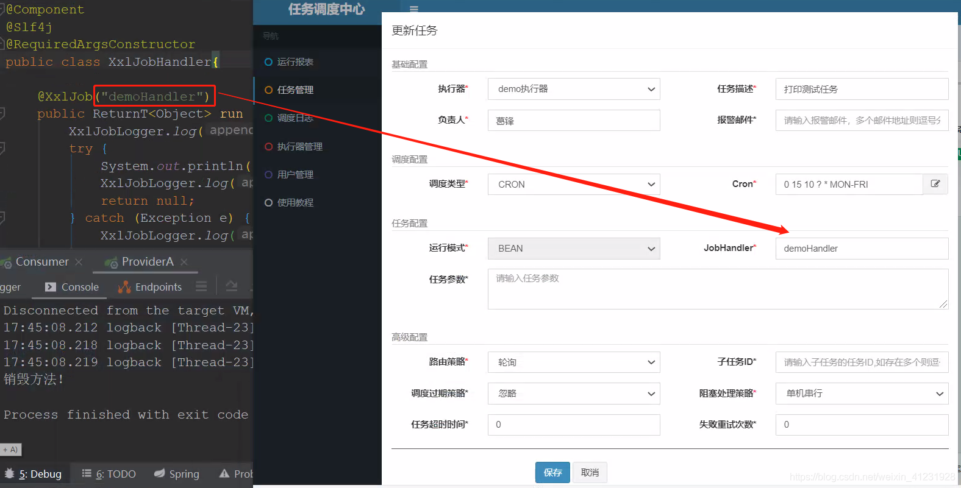Click the 任务描述 input field

(862, 89)
